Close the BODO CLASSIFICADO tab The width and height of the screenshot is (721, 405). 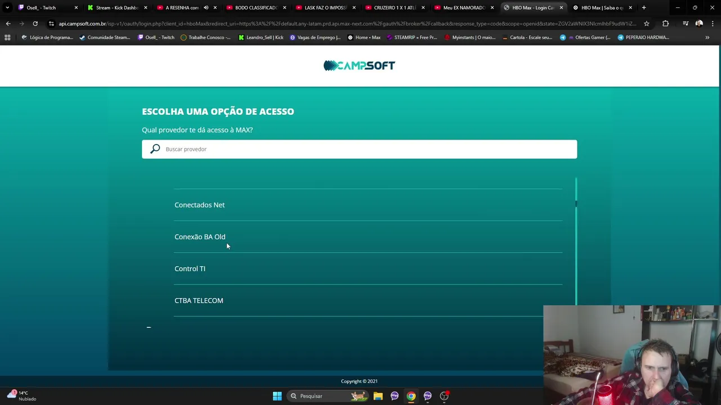284,8
